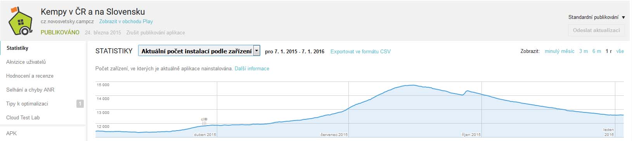Screen dimensions: 632x141
Task: Show statistics for 3 m range
Action: coord(584,51)
